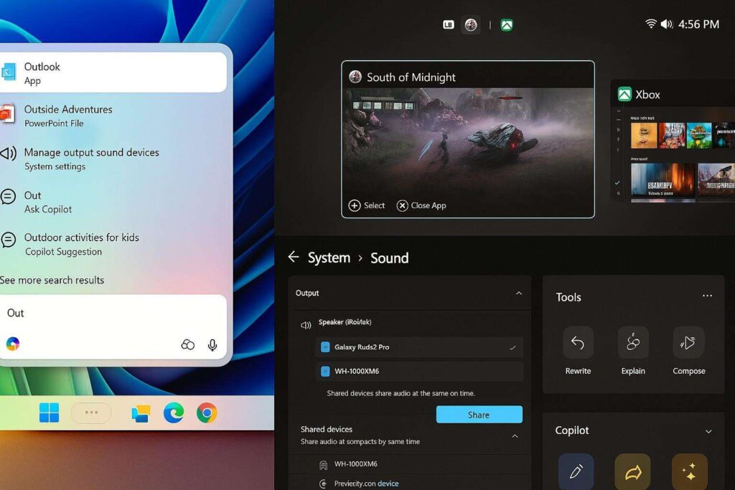
Task: Click the blue Copilot pencil icon
Action: click(x=576, y=471)
